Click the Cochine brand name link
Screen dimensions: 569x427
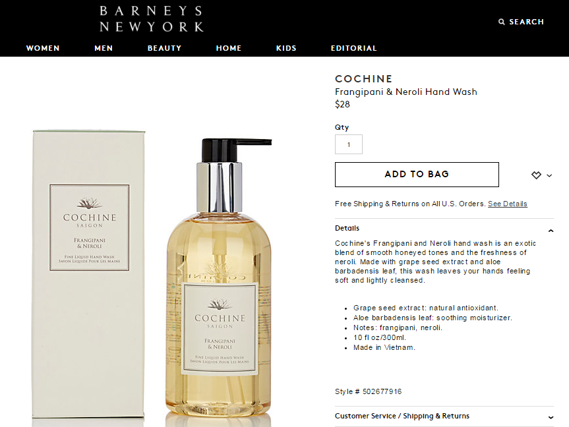363,78
